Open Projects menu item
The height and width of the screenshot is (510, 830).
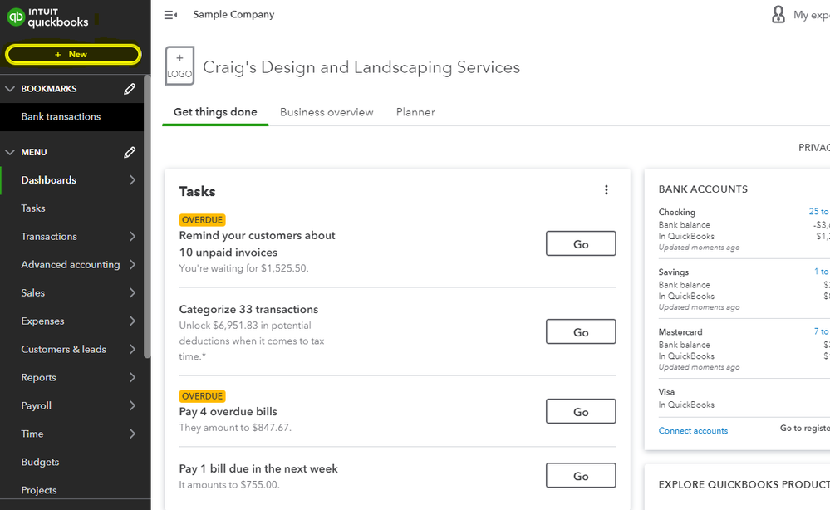coord(39,490)
